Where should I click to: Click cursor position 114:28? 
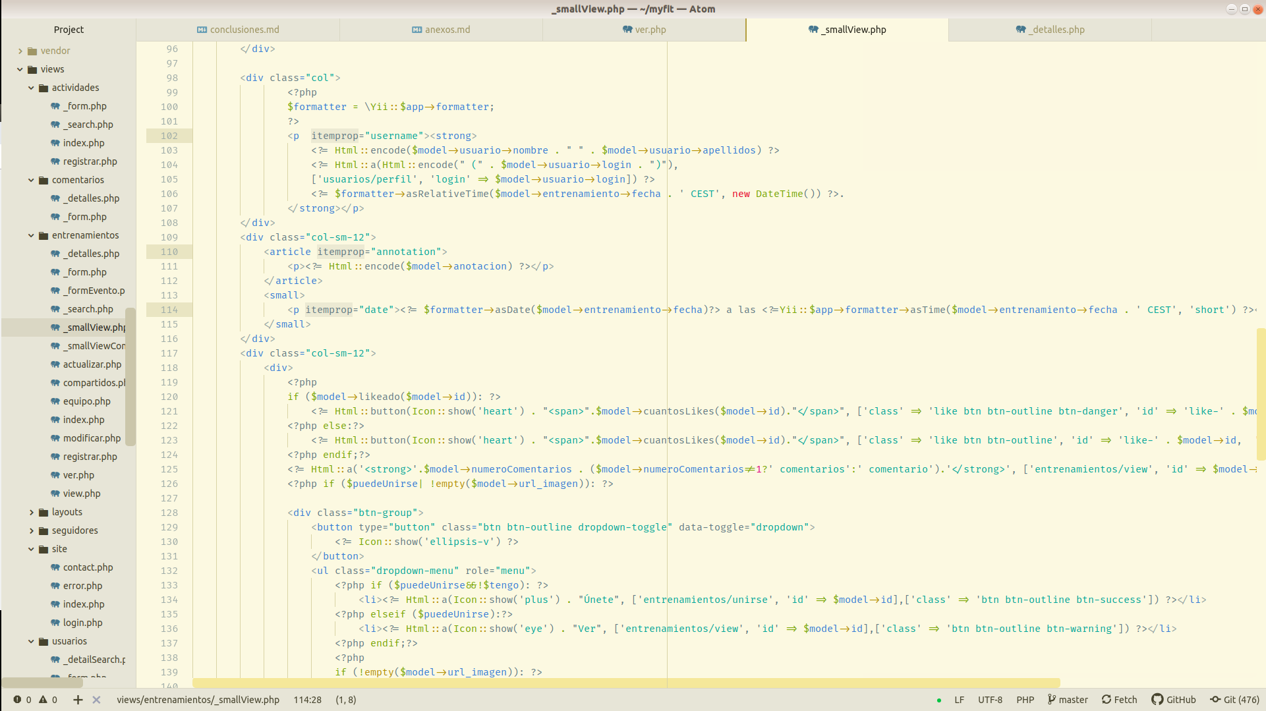point(308,700)
